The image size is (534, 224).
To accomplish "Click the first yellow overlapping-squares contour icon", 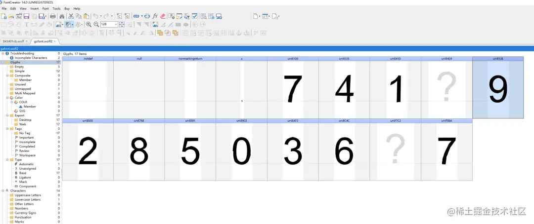I will click(160, 33).
